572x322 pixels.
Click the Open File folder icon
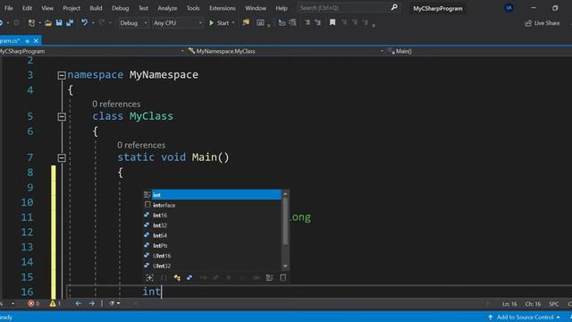[x=48, y=23]
